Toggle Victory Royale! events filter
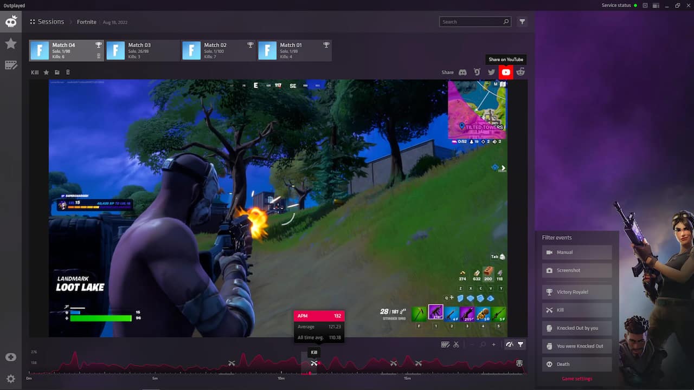694x390 pixels. (x=577, y=292)
